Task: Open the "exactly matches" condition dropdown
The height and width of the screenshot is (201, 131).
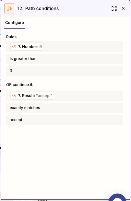Action: click(65, 108)
